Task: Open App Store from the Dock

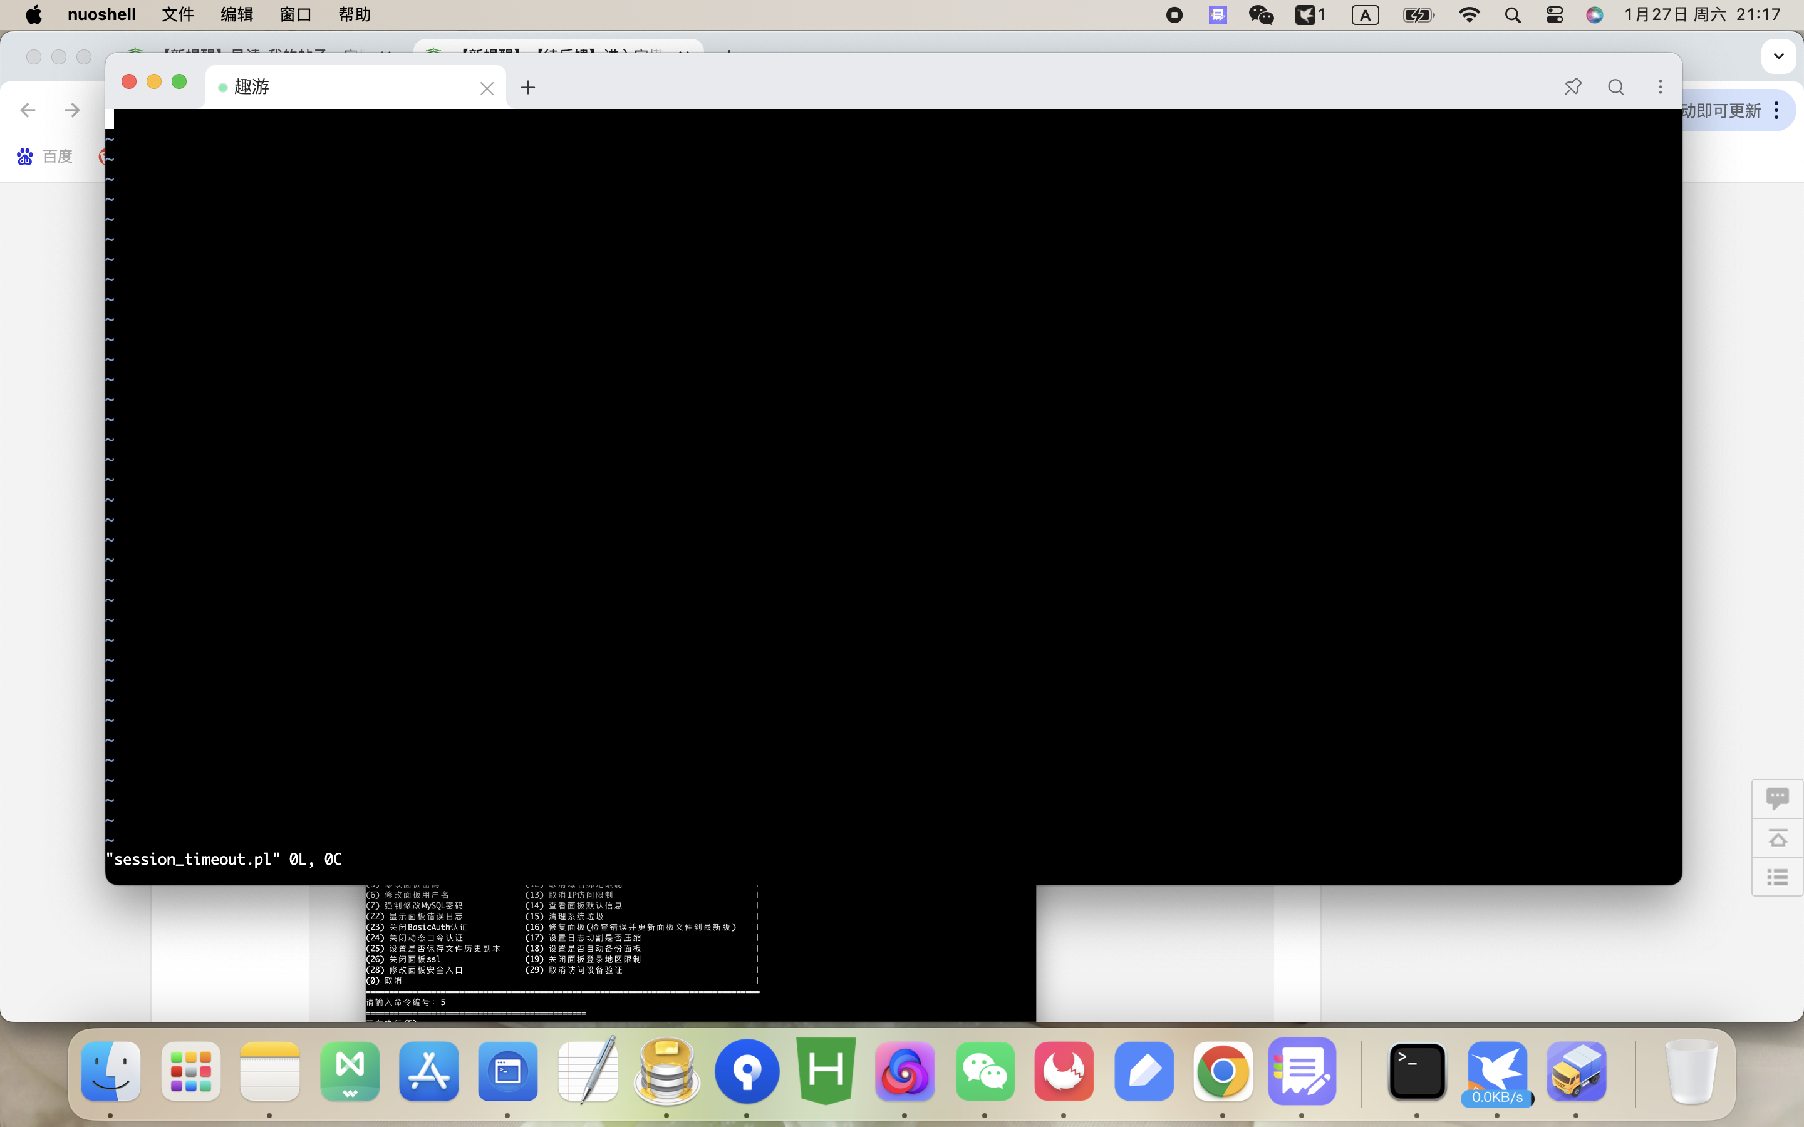Action: point(428,1071)
